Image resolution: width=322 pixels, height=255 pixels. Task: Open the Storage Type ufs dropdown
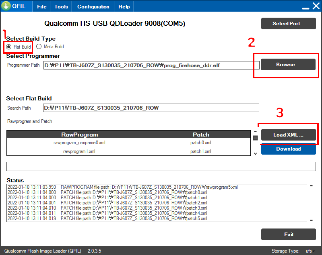tap(310, 251)
